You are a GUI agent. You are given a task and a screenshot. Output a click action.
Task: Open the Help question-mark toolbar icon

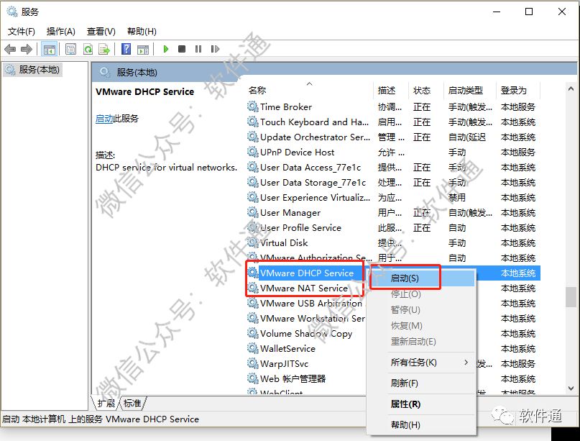126,49
